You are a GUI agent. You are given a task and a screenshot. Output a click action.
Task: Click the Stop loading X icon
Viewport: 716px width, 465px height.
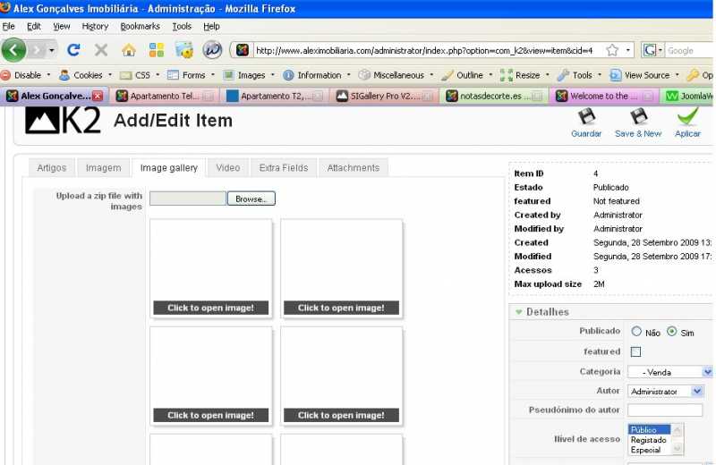(x=101, y=50)
